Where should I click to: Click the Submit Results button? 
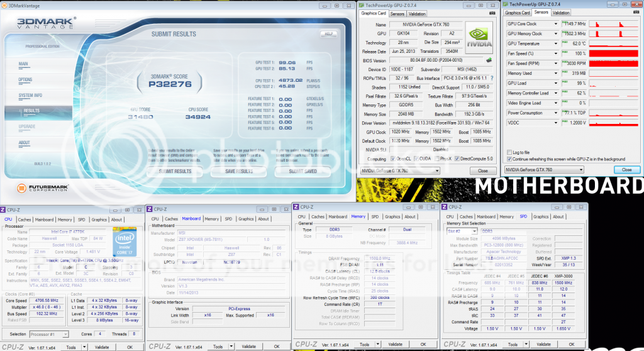pos(175,171)
